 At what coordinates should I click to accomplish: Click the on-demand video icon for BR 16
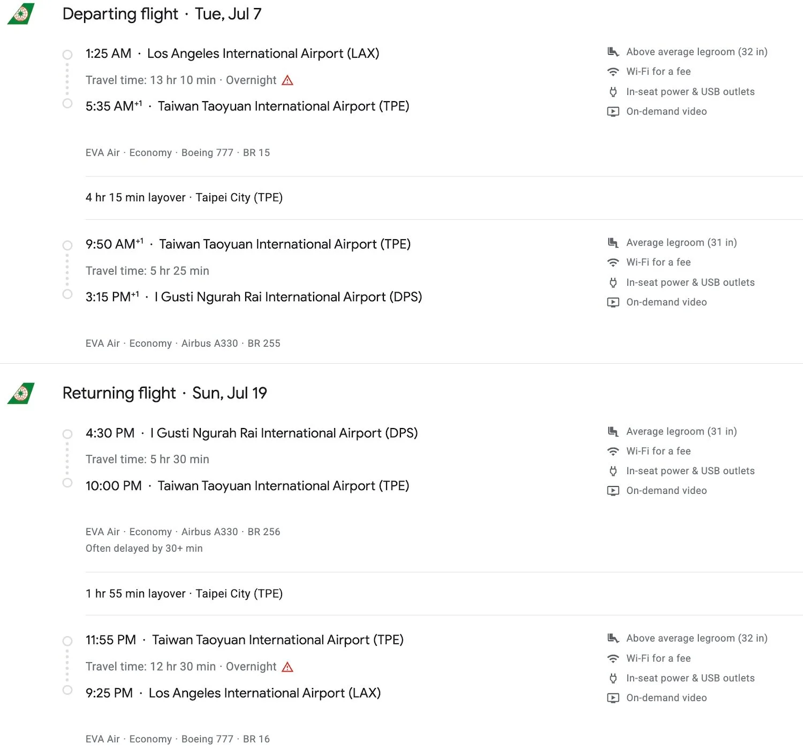(x=613, y=698)
